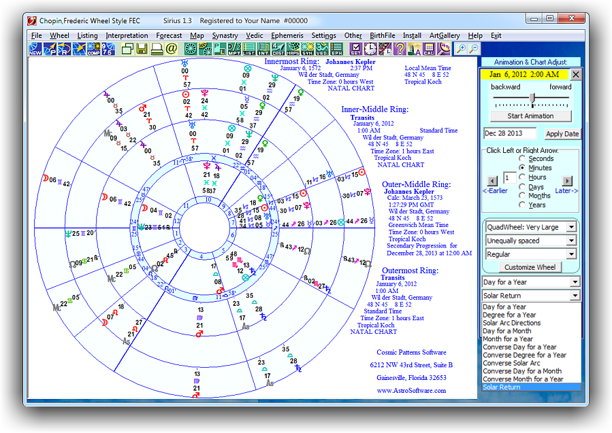The width and height of the screenshot is (612, 433).
Task: Click the step count field showing 1
Action: click(509, 178)
